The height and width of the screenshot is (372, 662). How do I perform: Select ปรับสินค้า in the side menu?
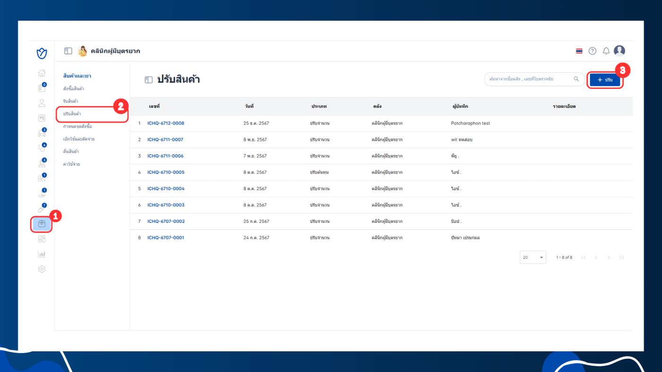(72, 114)
